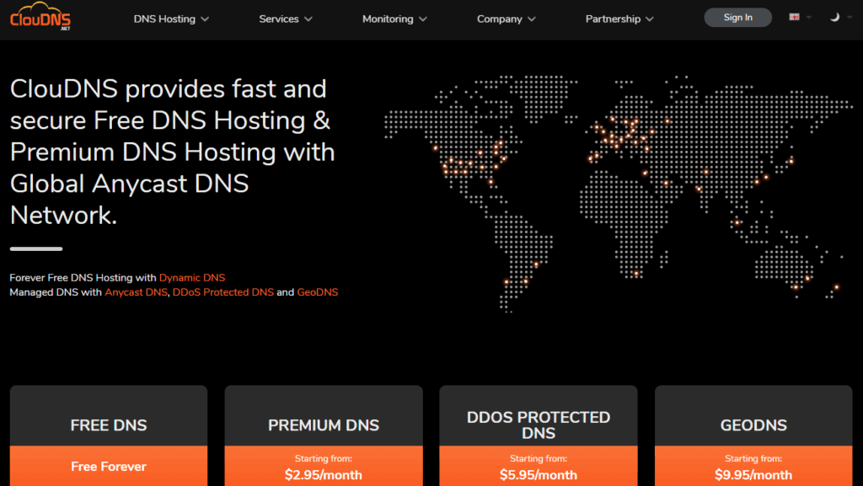The height and width of the screenshot is (486, 863).
Task: Follow the Dynamic DNS link
Action: (x=192, y=278)
